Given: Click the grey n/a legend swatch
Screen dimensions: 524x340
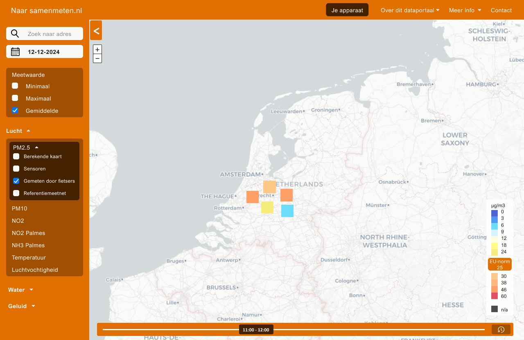Looking at the screenshot, I should [x=495, y=309].
